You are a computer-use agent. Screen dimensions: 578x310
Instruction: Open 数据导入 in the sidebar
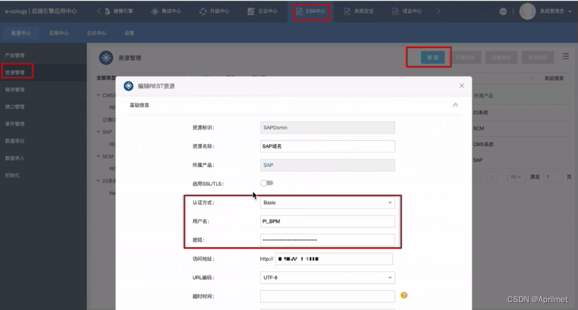tap(14, 158)
